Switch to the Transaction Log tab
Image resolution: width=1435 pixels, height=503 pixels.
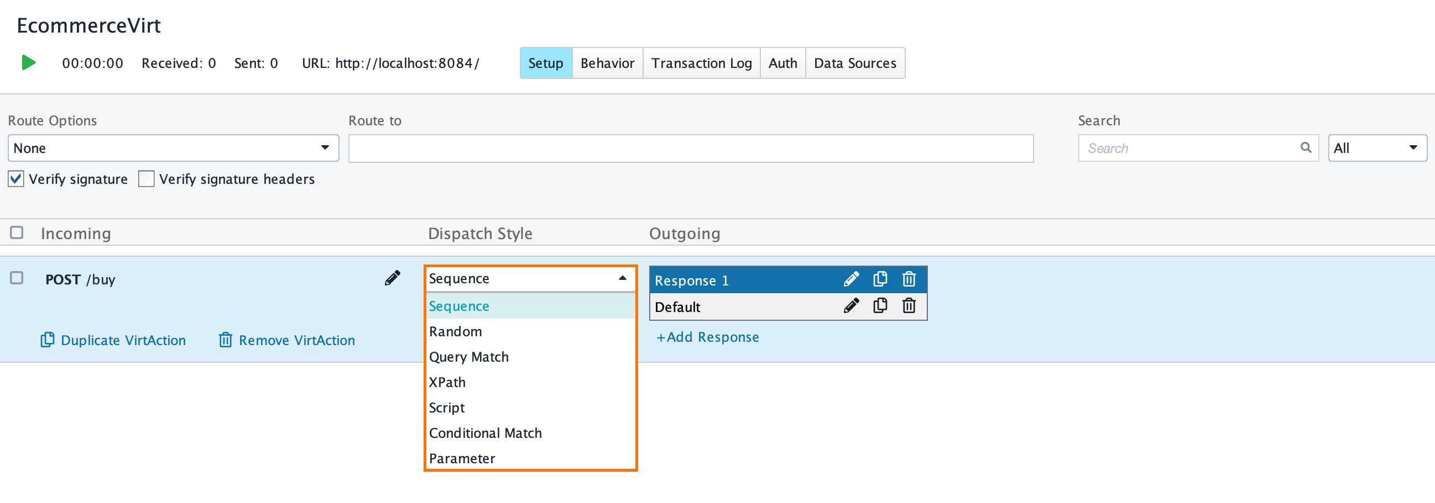click(x=701, y=63)
